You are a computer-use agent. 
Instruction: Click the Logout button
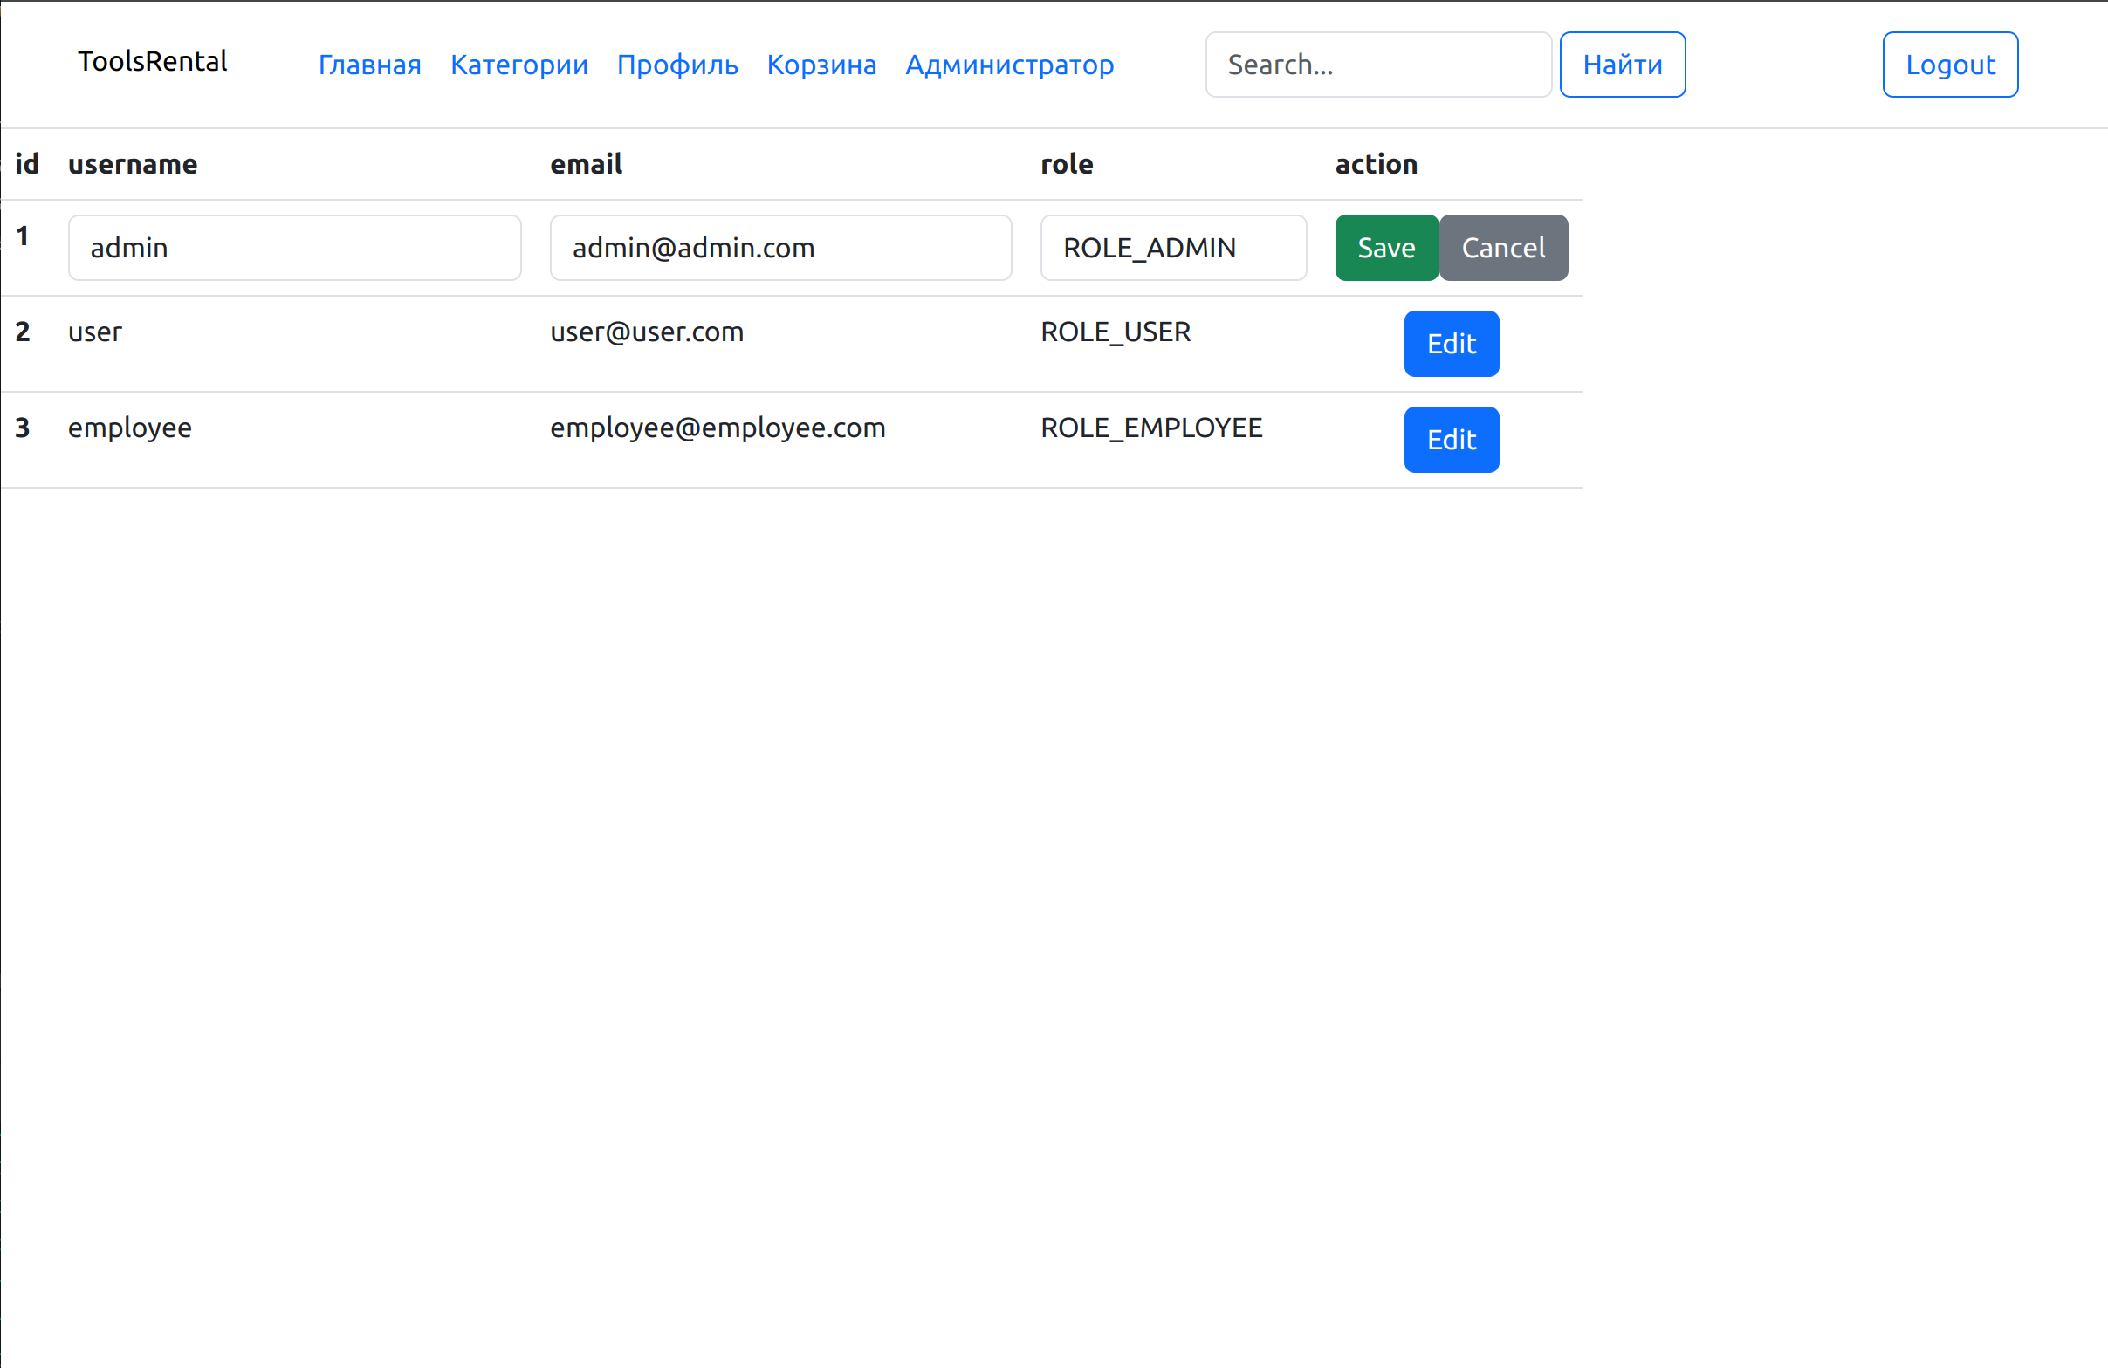click(1949, 65)
